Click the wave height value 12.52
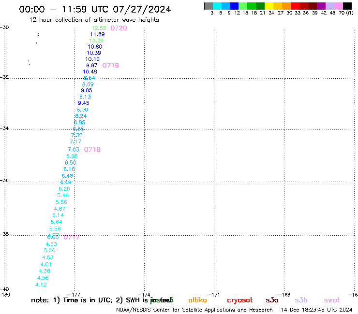 coord(99,28)
